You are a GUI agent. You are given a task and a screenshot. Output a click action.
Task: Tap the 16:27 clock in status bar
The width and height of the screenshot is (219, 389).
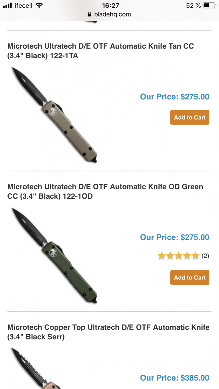[x=110, y=6]
